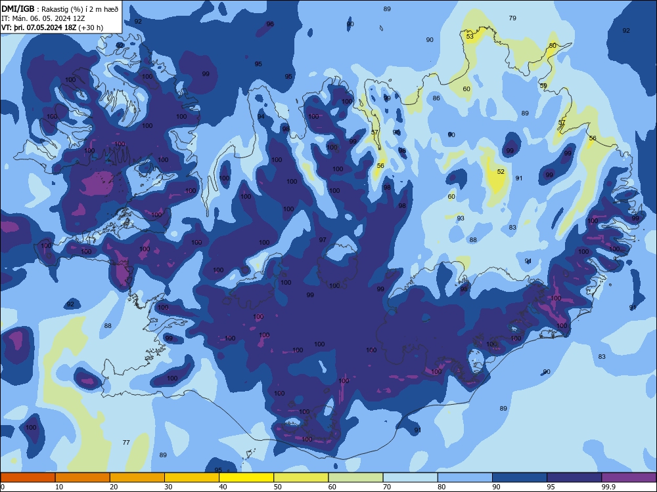Click the purple legend swatch above 99.9

629,478
